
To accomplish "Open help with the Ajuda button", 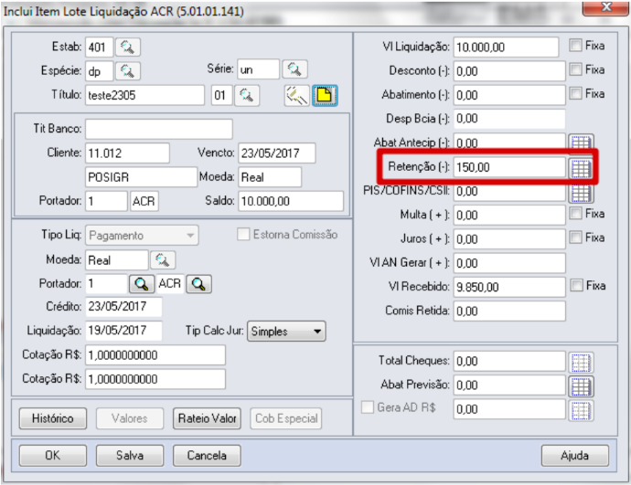I will (574, 455).
